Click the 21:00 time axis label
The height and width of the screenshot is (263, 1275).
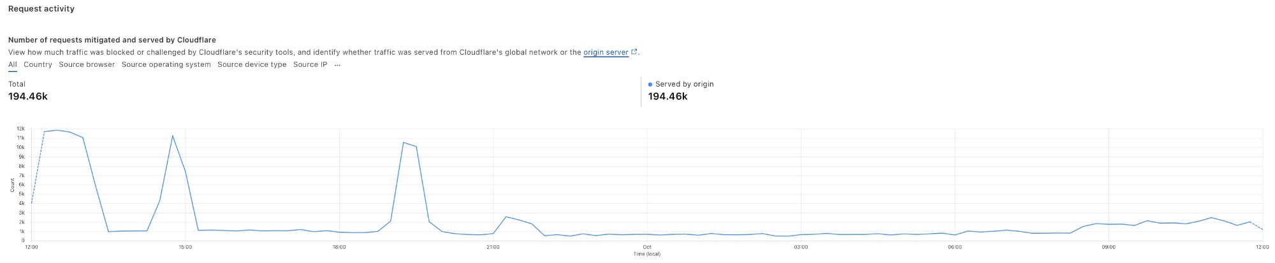pyautogui.click(x=493, y=247)
